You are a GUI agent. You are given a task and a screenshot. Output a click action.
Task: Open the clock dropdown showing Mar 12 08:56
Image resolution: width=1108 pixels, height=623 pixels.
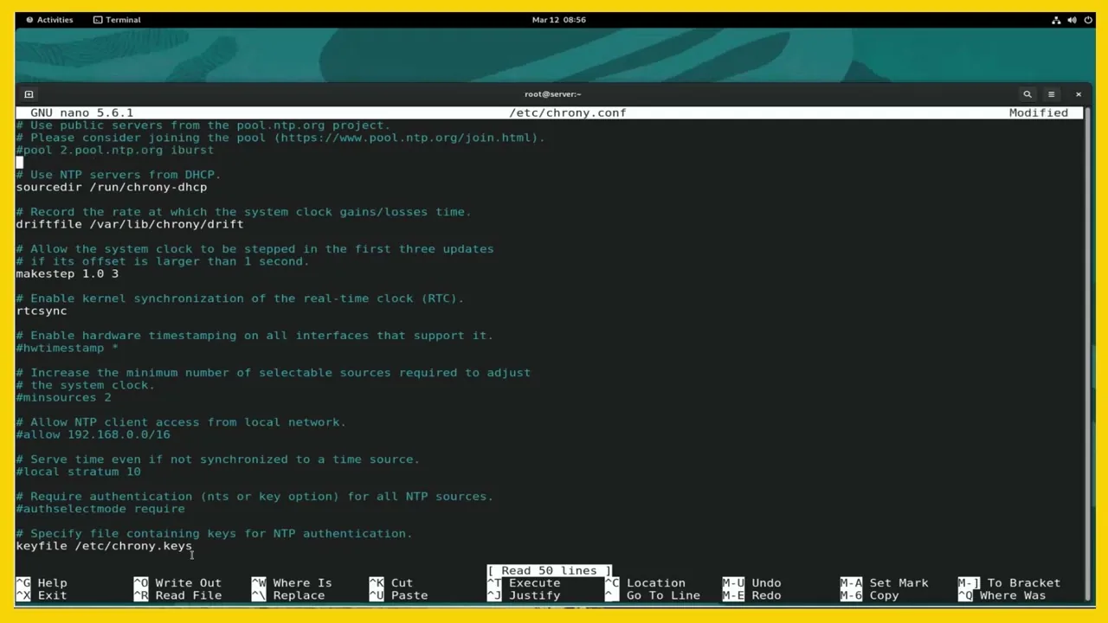559,19
